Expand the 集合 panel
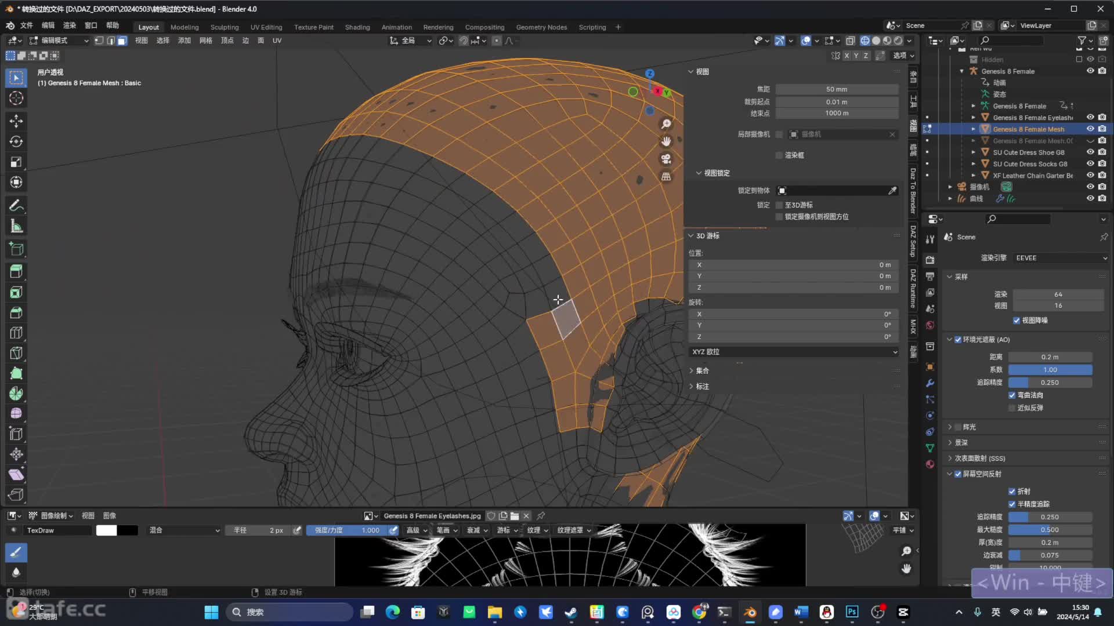The width and height of the screenshot is (1114, 626). tap(702, 370)
